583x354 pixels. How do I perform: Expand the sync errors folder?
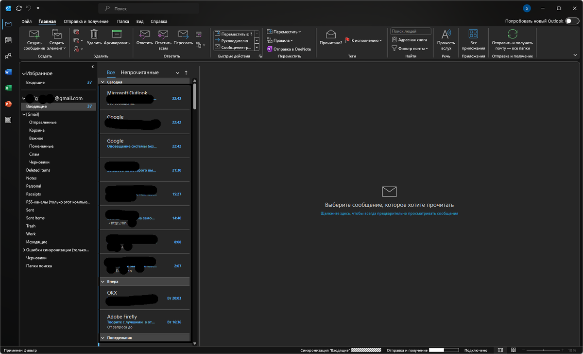(23, 249)
